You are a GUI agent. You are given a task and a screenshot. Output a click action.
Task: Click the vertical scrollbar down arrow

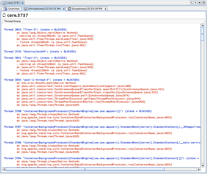click(x=203, y=165)
